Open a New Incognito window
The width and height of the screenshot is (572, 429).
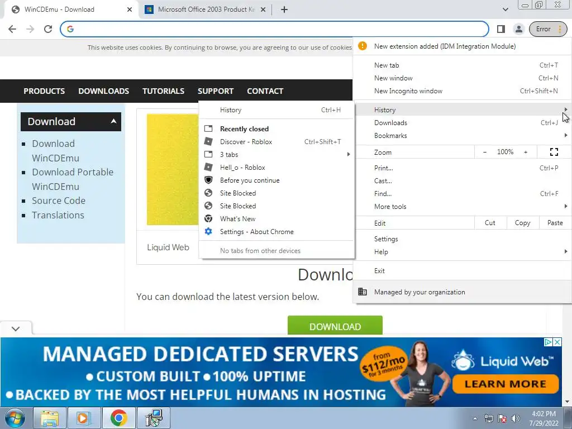tap(462, 91)
